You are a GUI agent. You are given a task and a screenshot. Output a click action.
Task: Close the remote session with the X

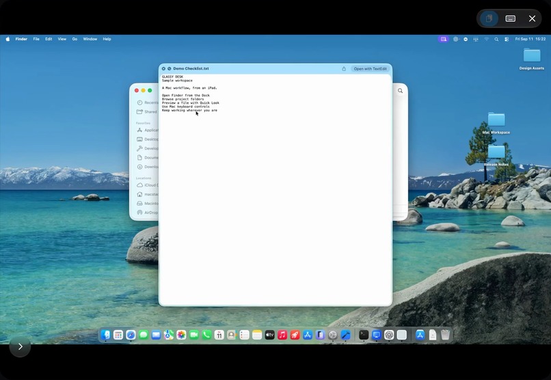click(532, 18)
